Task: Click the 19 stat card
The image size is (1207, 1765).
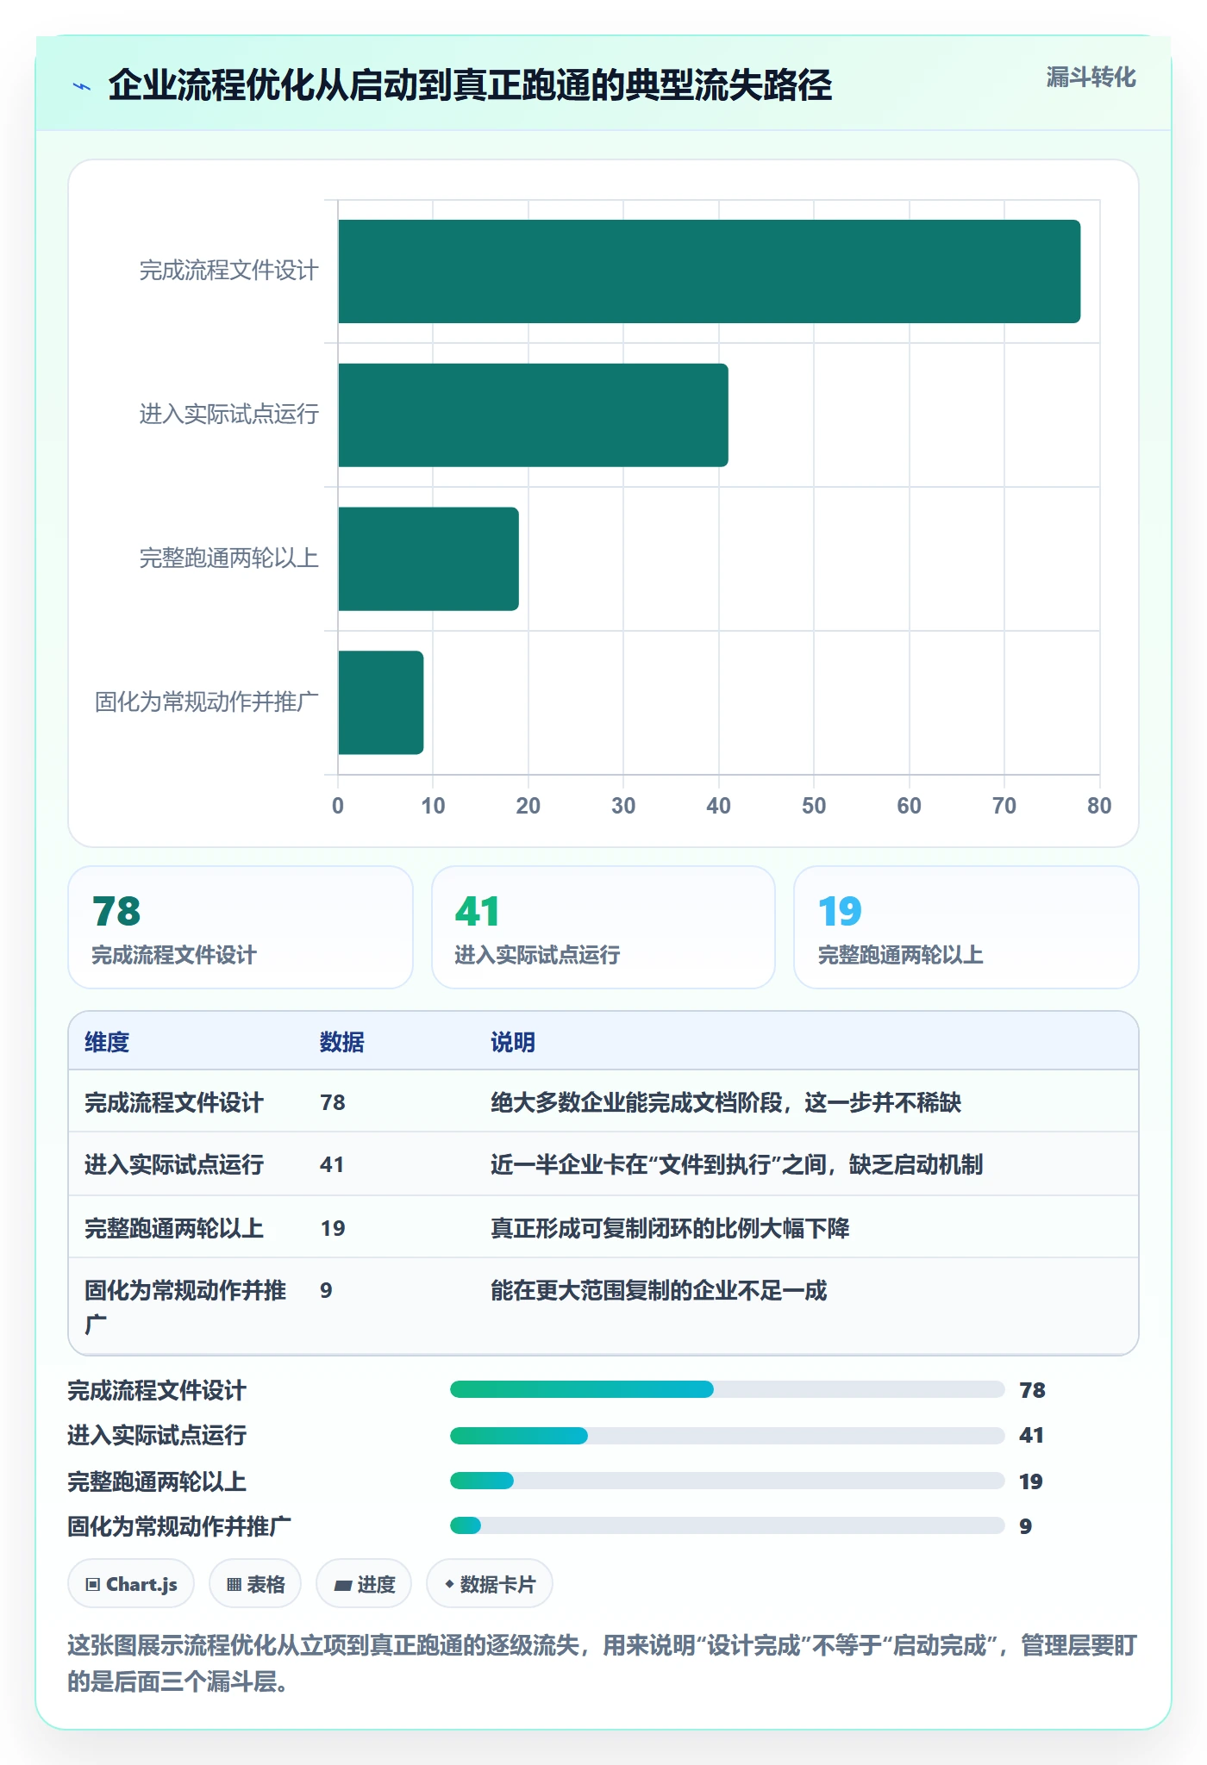Action: tap(966, 927)
